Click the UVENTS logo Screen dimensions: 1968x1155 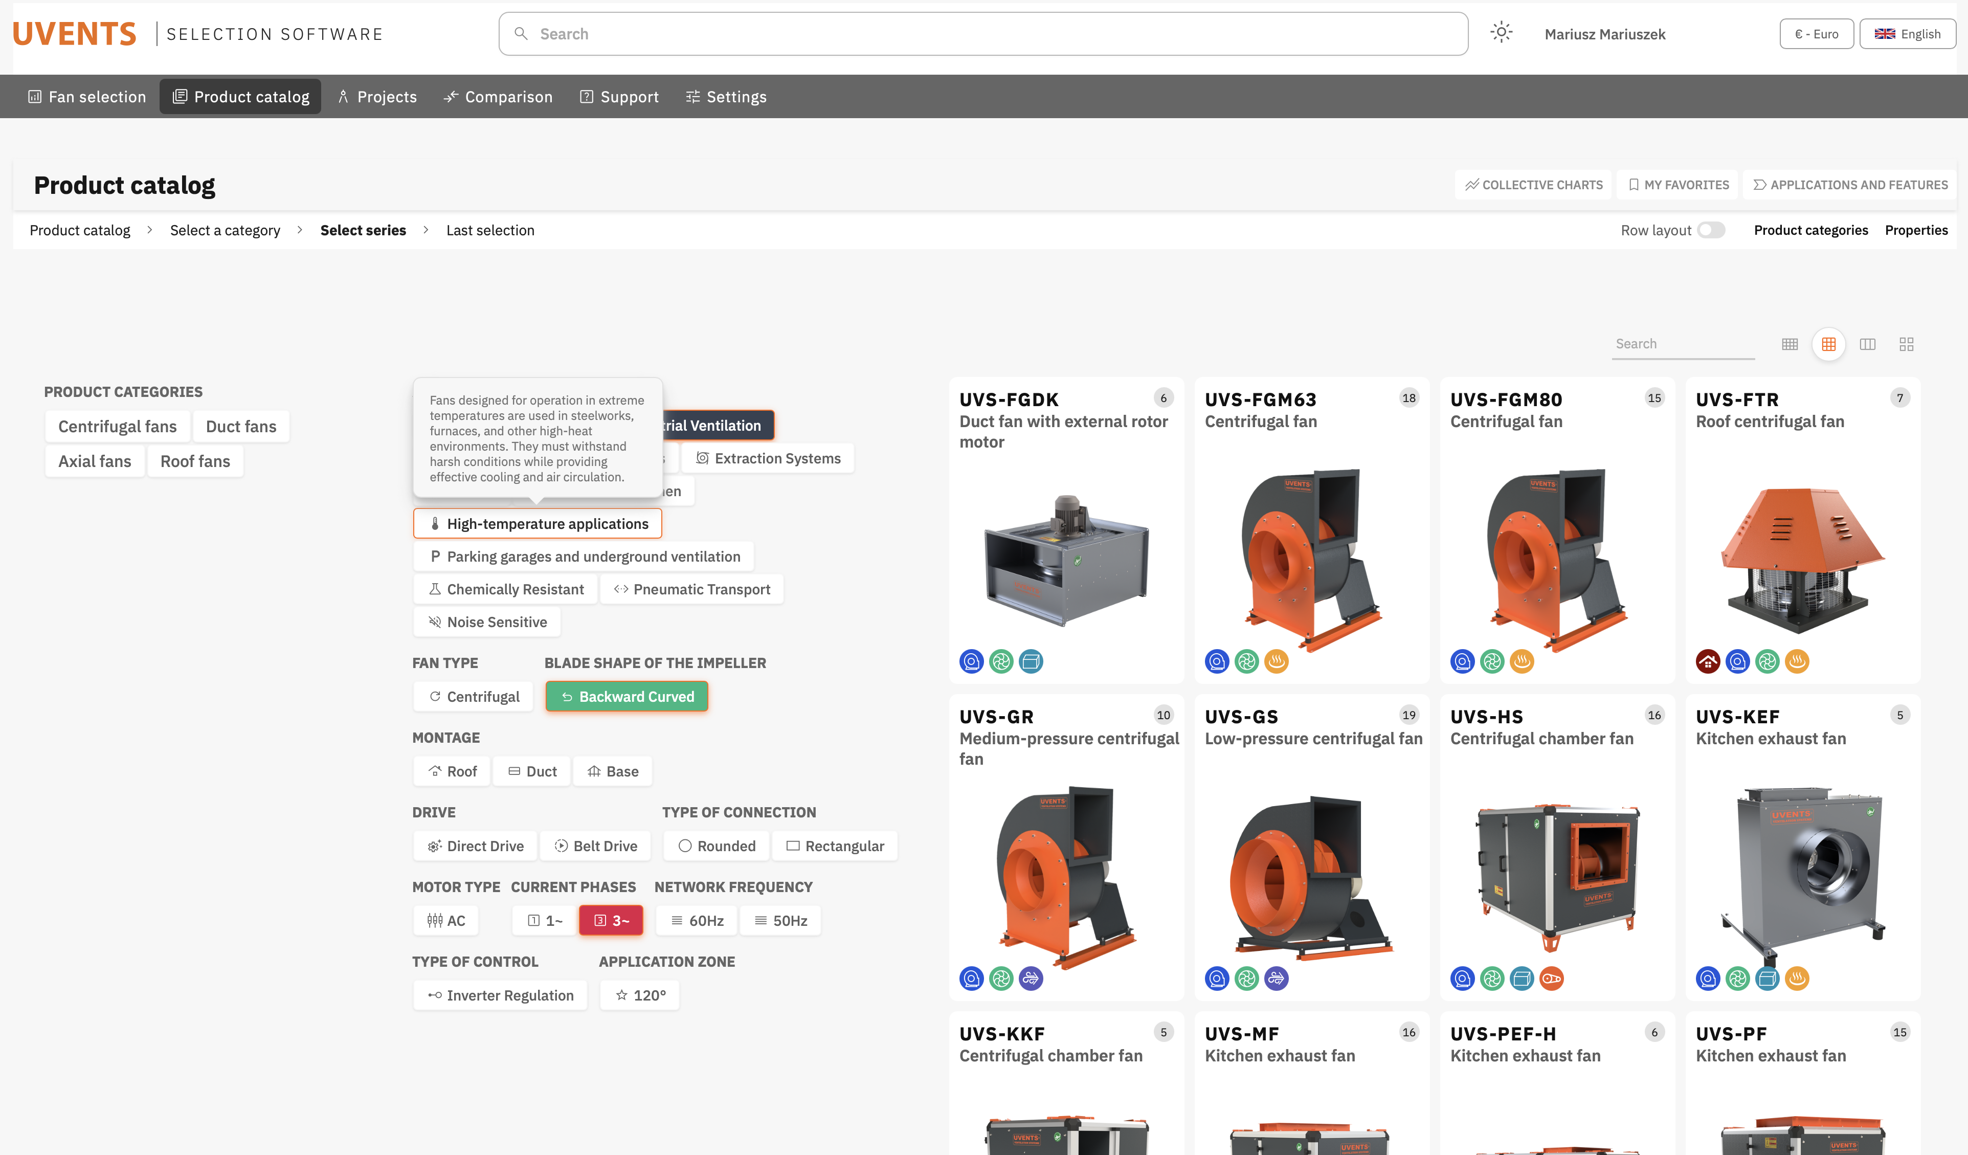click(74, 34)
